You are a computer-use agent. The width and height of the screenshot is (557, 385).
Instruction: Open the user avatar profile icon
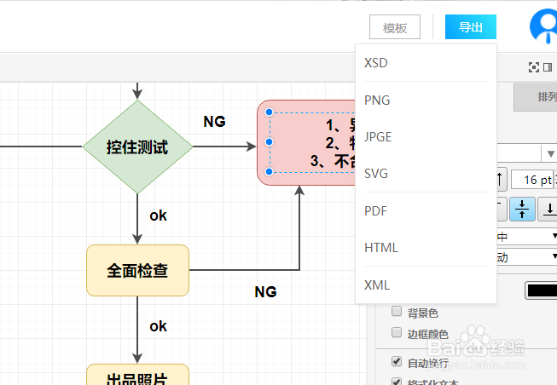click(x=543, y=26)
